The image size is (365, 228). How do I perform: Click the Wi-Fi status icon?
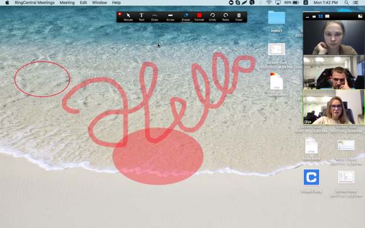click(269, 2)
